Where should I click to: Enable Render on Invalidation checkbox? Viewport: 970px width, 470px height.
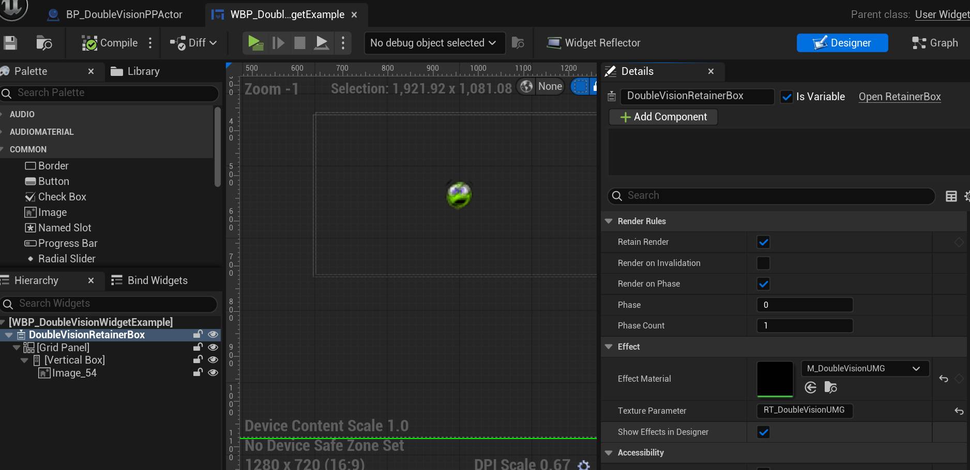pyautogui.click(x=763, y=263)
